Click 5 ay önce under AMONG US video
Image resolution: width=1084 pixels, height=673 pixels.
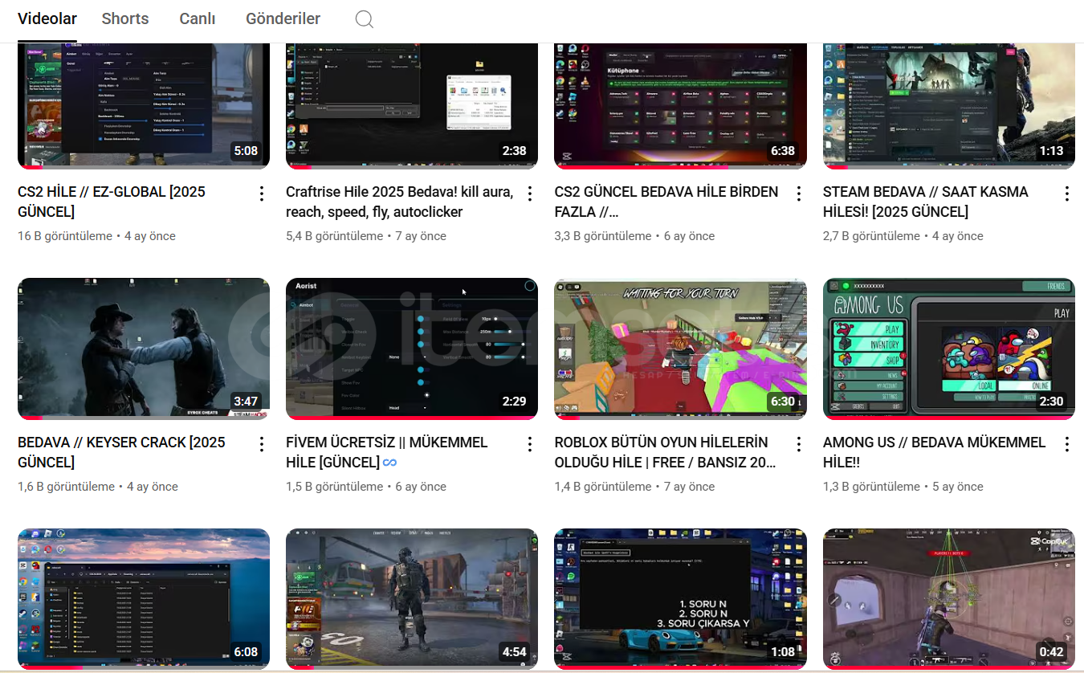[957, 487]
